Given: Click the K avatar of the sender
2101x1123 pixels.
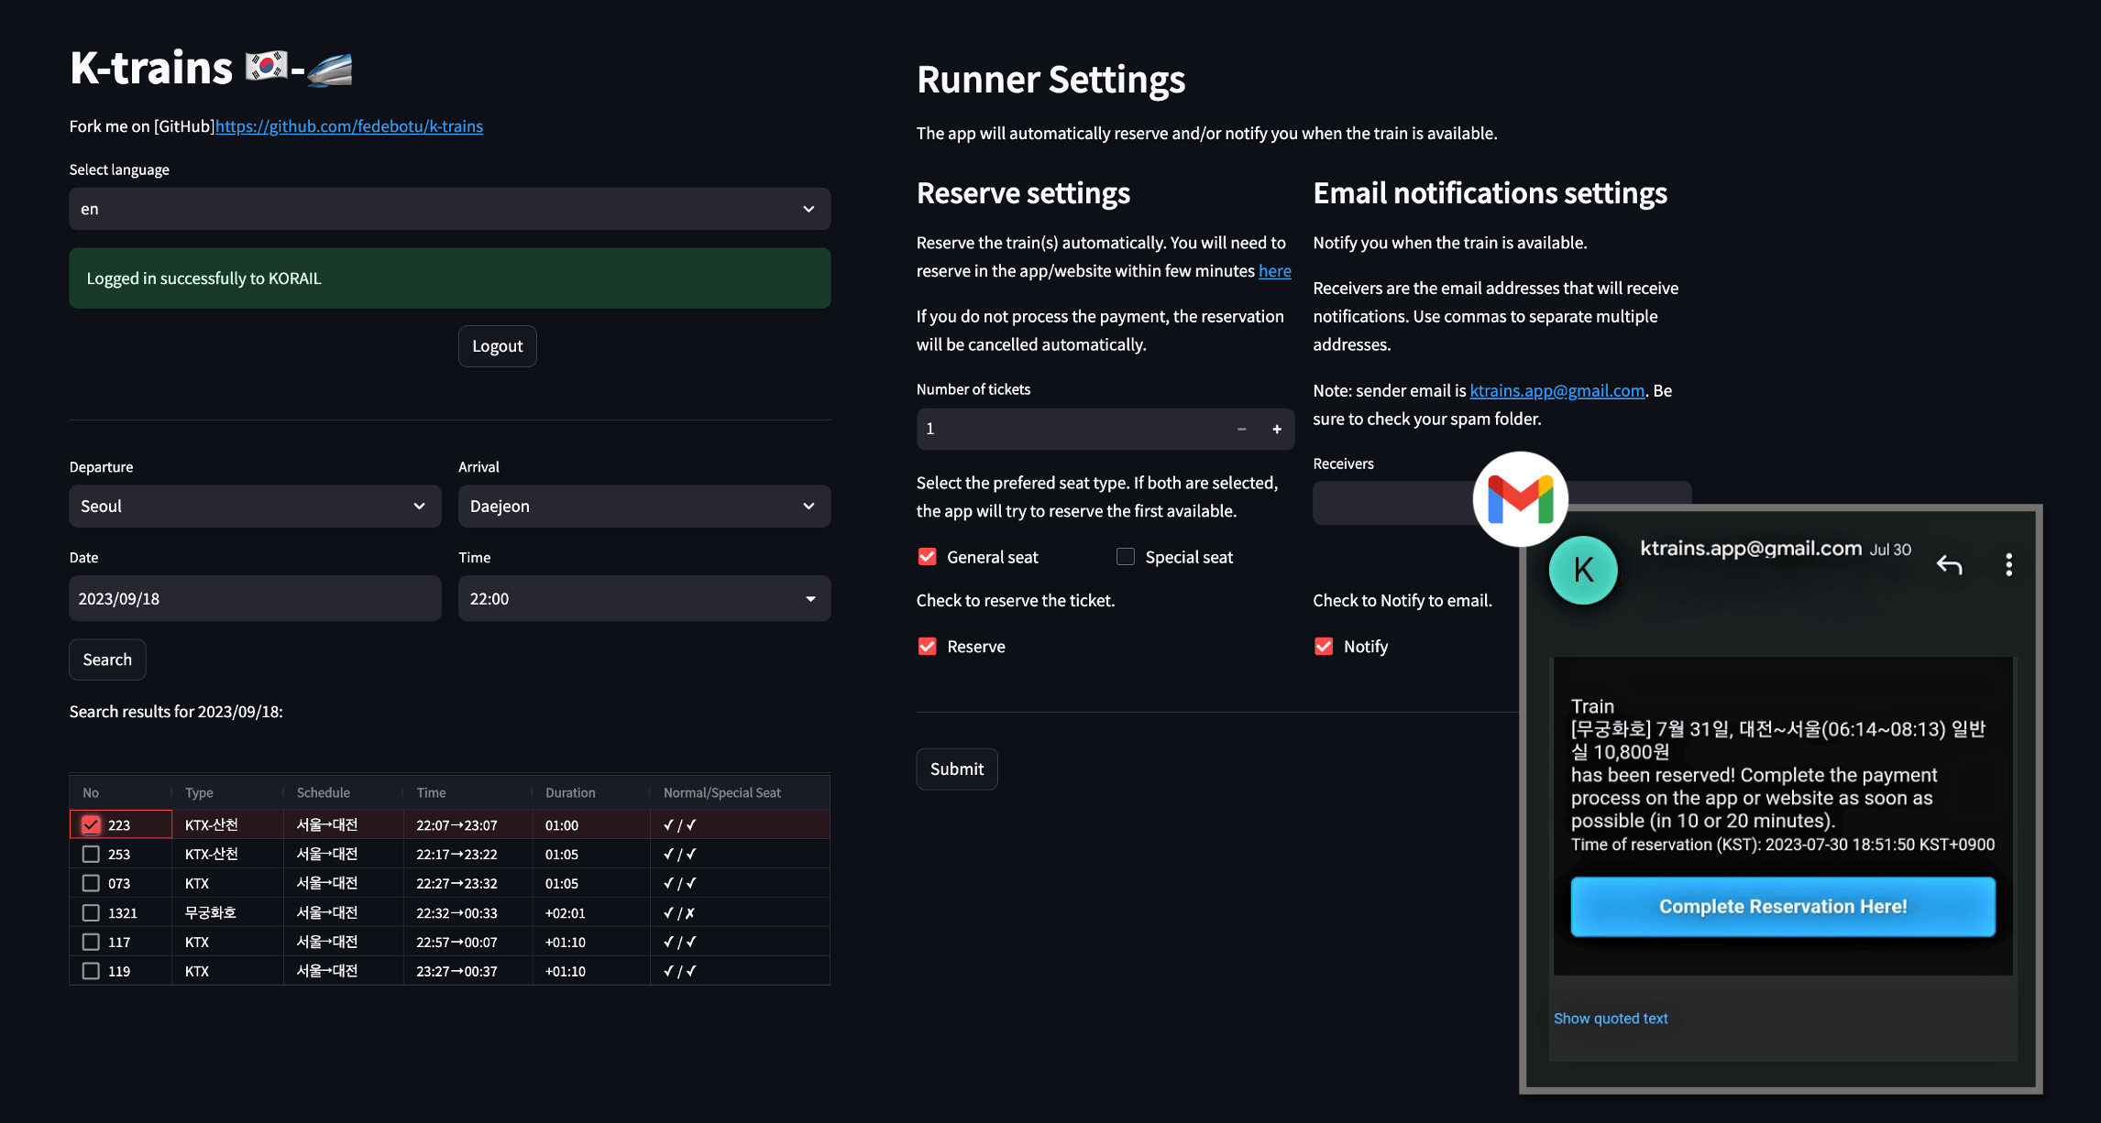Looking at the screenshot, I should pos(1583,570).
